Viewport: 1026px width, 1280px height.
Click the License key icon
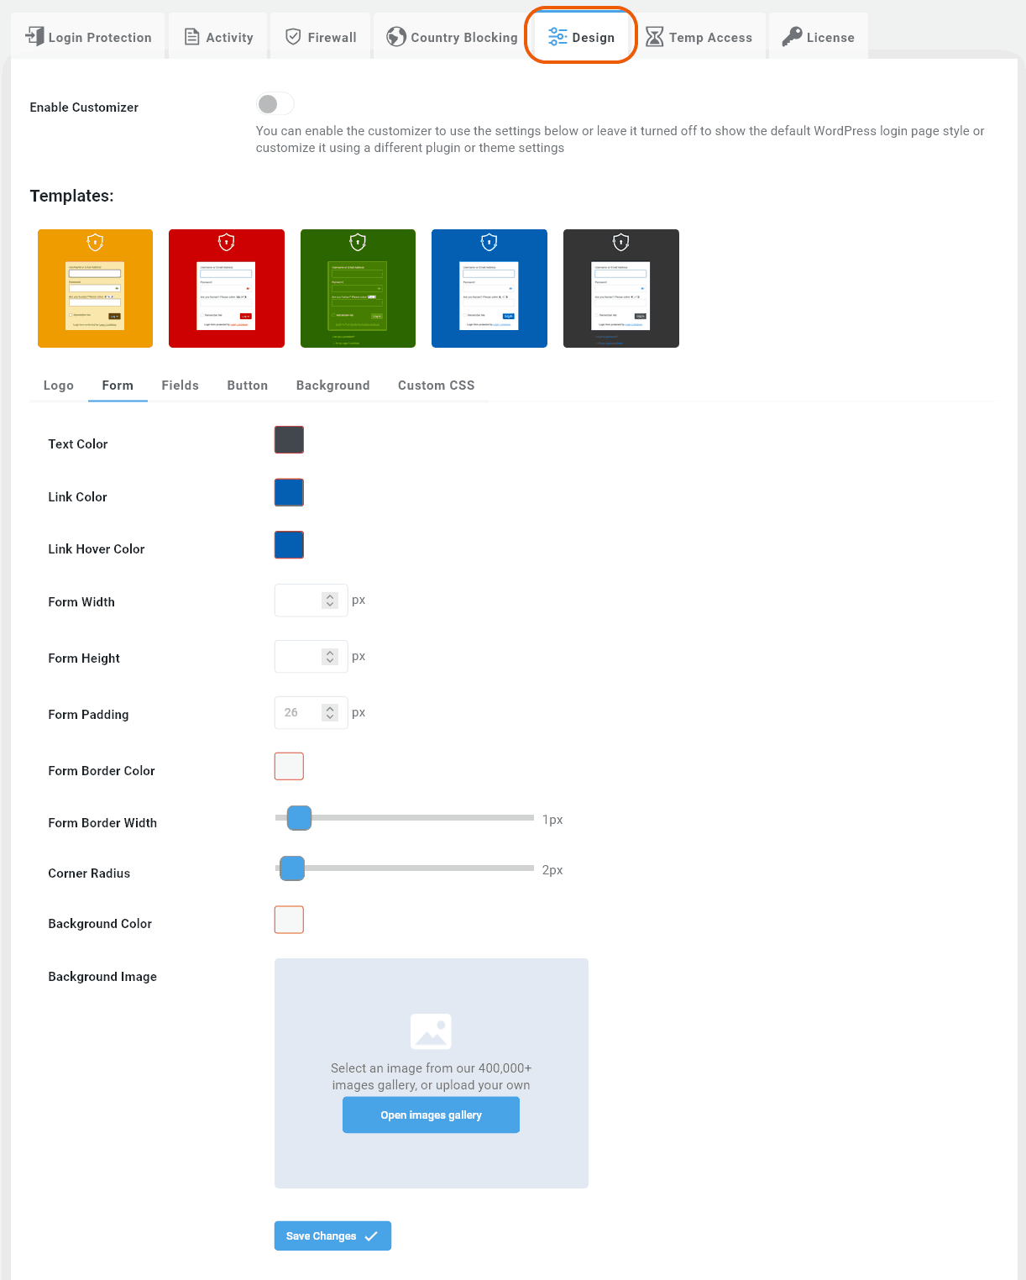coord(792,37)
